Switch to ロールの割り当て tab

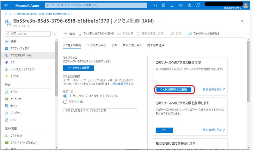click(x=96, y=45)
